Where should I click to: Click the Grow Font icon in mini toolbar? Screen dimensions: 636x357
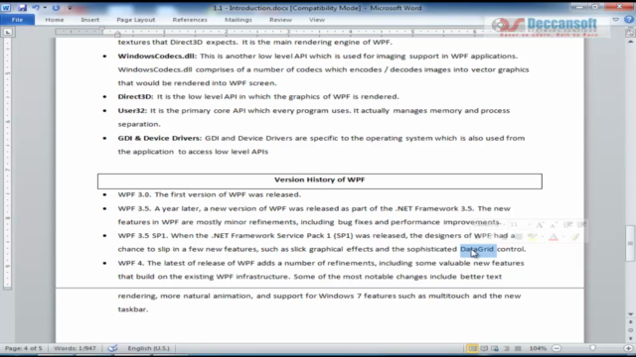pos(540,225)
